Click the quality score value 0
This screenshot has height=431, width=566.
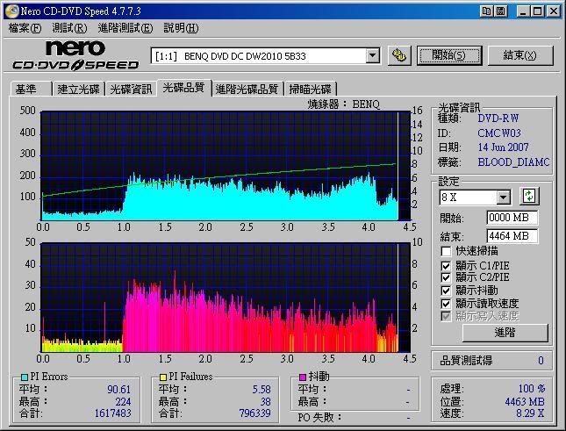tap(541, 360)
